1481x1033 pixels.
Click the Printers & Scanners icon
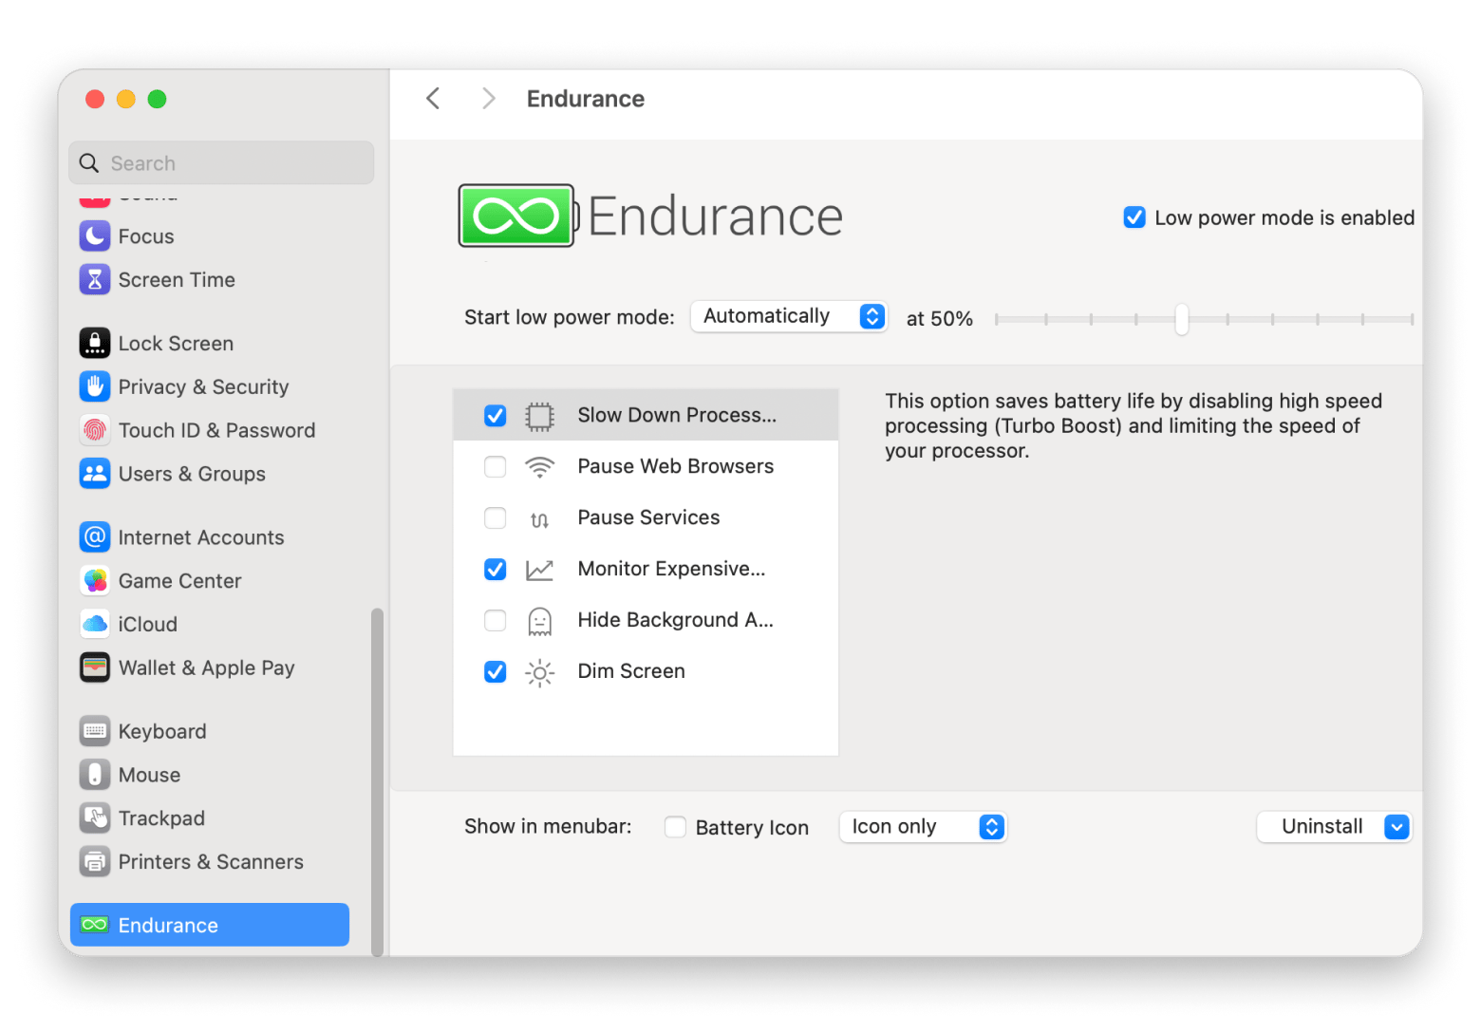click(x=95, y=862)
